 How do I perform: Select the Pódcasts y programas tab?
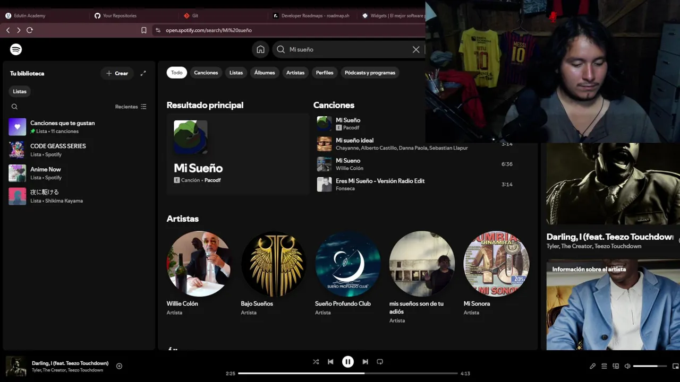coord(370,73)
